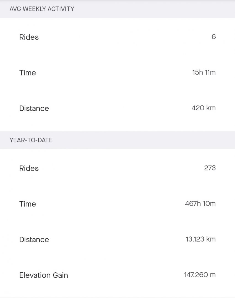Screen dimensions: 235x298
Task: Tap the YEAR-TO-DATE section header
Action: coord(31,140)
